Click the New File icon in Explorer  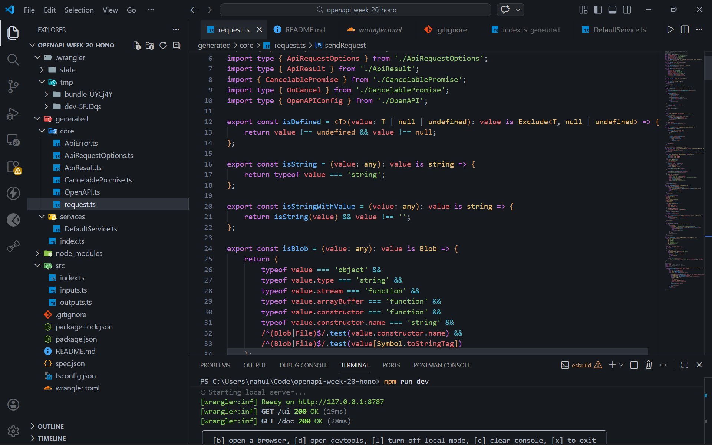[x=137, y=45]
